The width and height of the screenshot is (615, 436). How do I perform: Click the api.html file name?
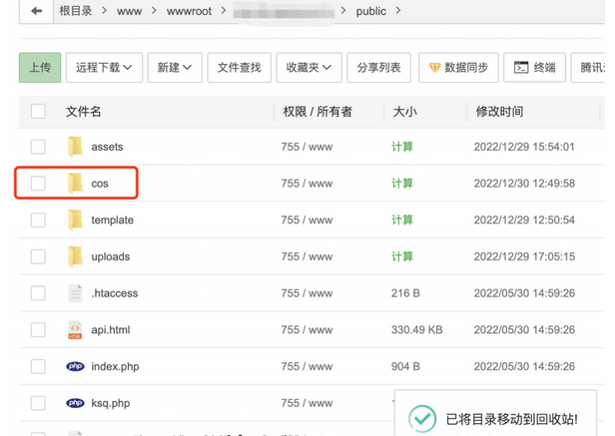110,330
